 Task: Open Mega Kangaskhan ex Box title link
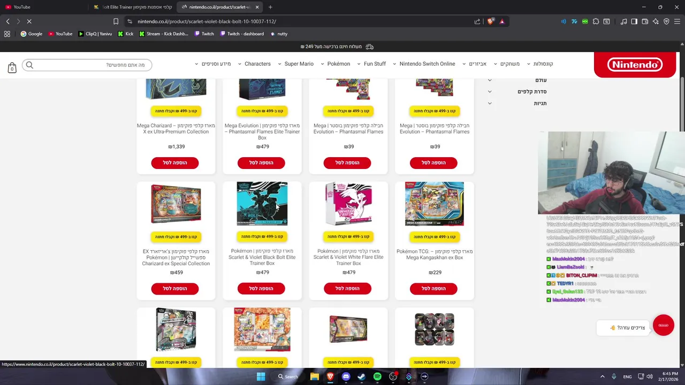tap(435, 255)
